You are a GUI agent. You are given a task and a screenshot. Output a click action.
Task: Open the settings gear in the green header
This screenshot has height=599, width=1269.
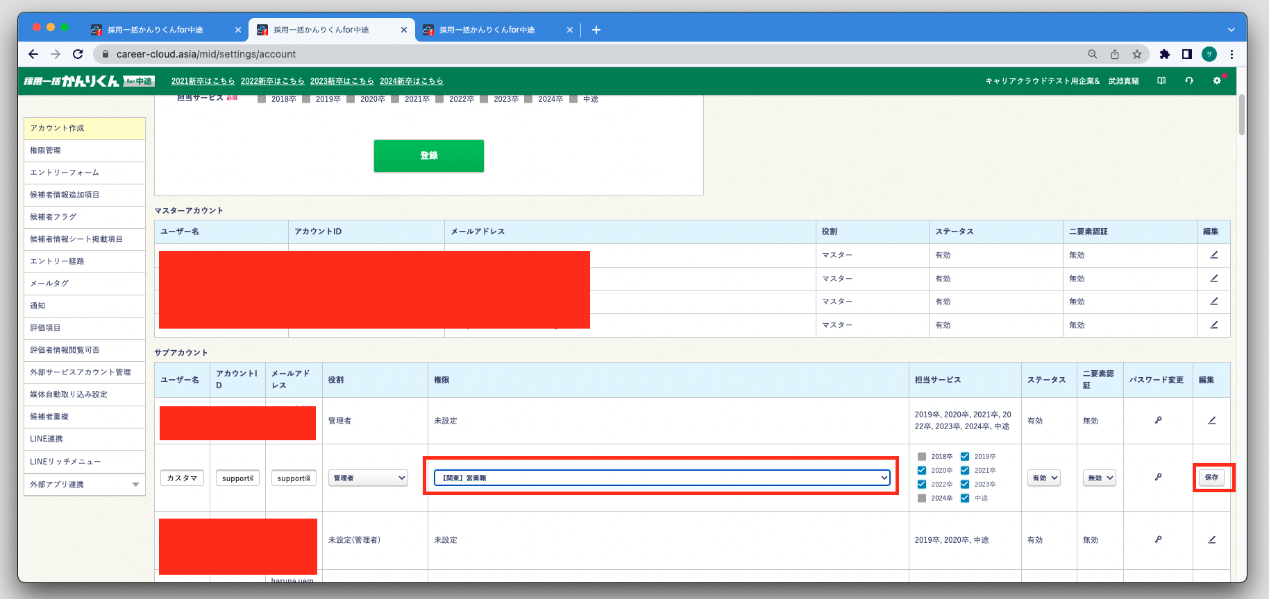coord(1217,81)
